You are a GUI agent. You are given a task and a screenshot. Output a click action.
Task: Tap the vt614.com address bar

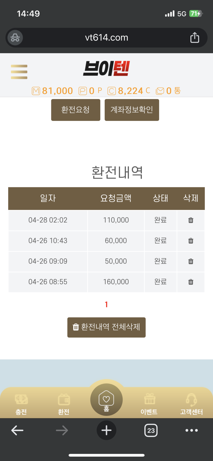coord(106,38)
